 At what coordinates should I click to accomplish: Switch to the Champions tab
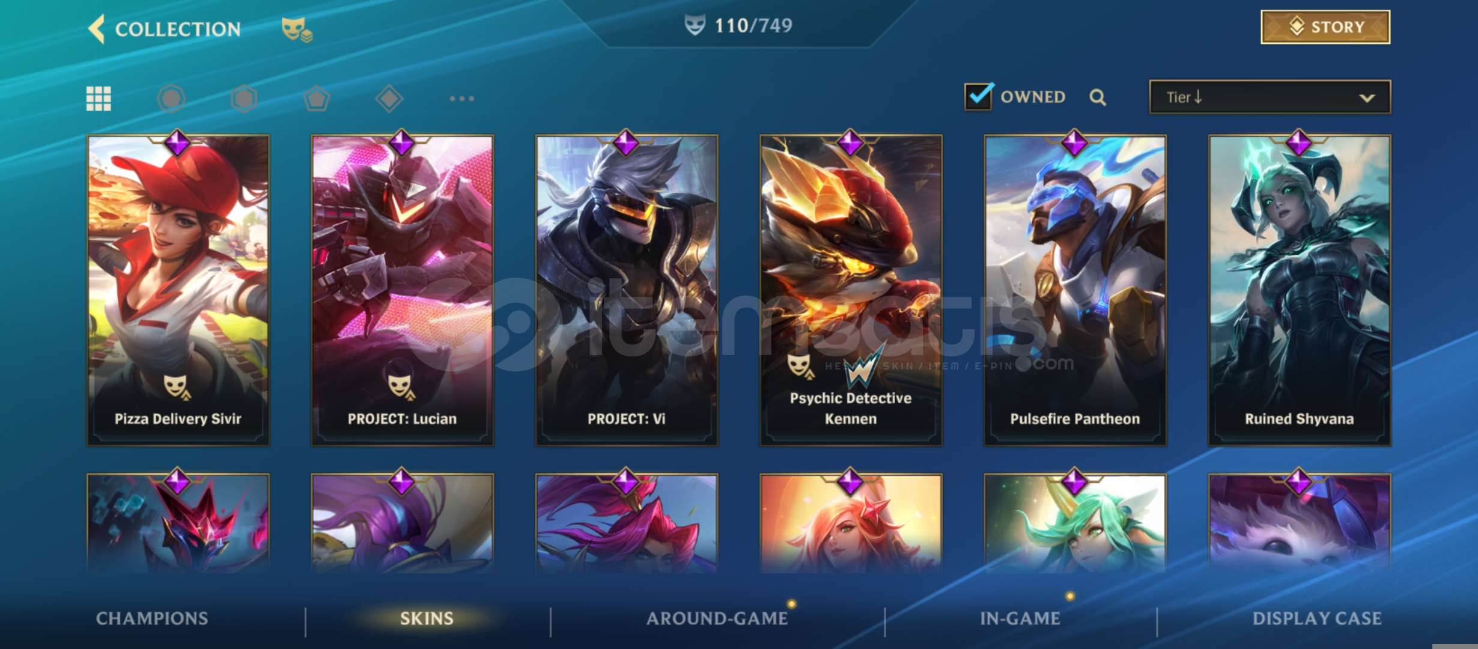[152, 618]
